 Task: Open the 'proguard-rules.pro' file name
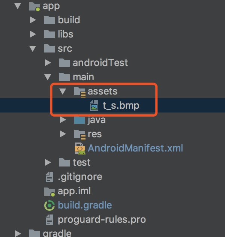coord(102,220)
